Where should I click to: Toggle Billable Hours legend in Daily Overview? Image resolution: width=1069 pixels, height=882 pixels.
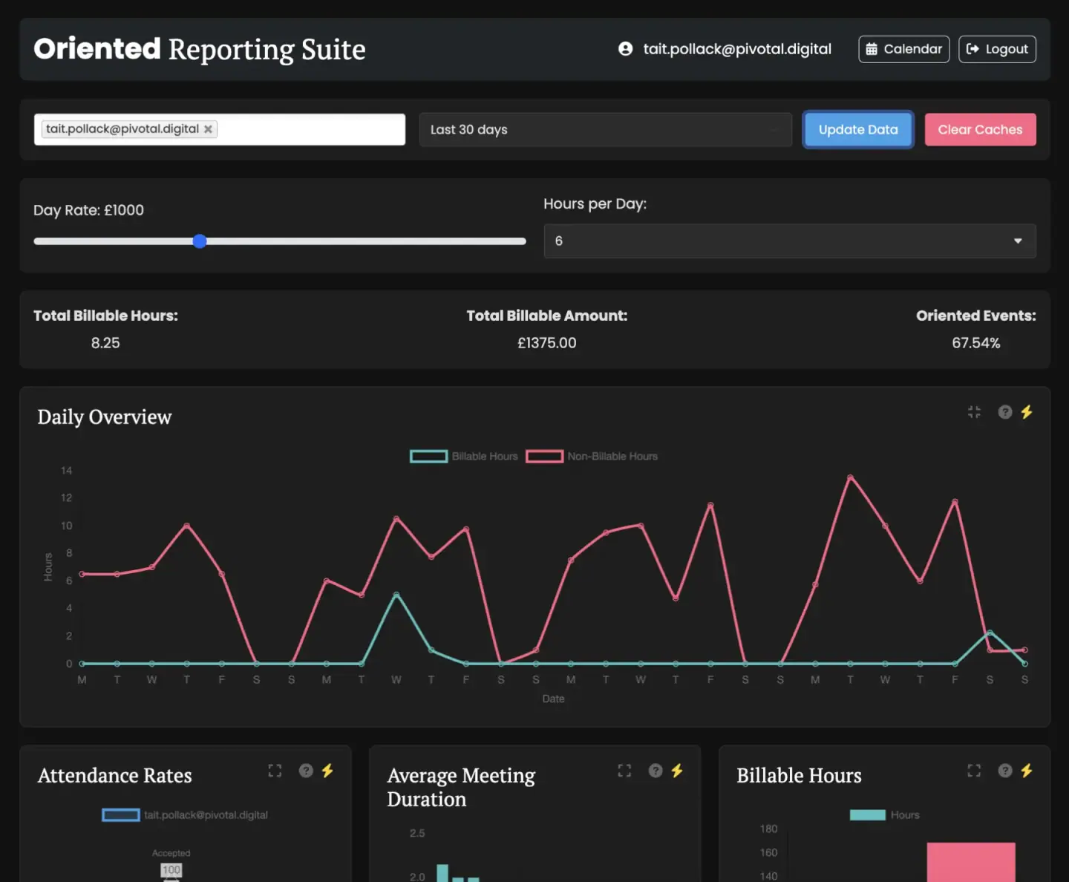pos(464,457)
